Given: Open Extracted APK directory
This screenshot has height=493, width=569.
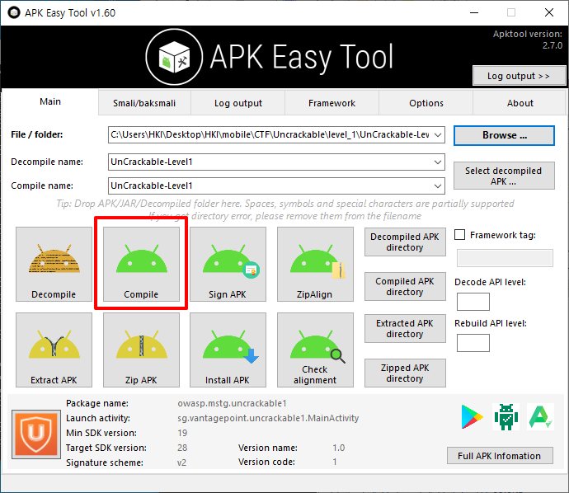Looking at the screenshot, I should tap(405, 328).
